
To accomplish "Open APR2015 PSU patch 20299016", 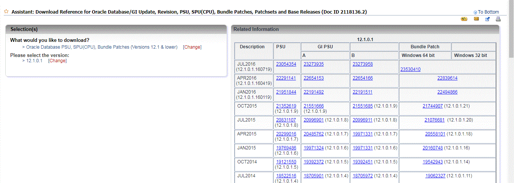I will [x=286, y=134].
